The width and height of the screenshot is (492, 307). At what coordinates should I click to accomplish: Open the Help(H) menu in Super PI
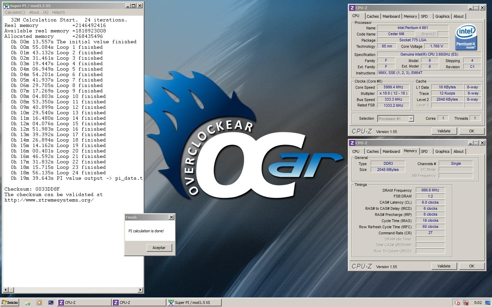click(58, 12)
